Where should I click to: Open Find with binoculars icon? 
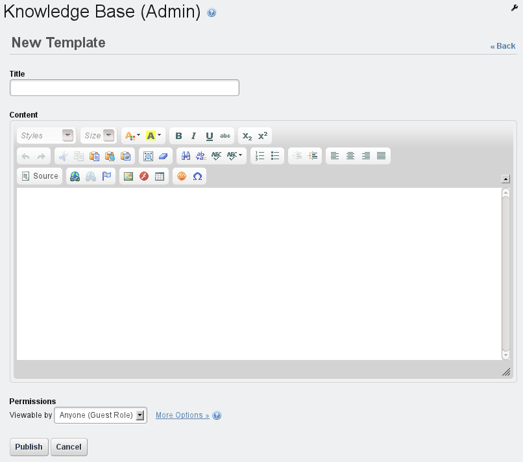click(186, 156)
